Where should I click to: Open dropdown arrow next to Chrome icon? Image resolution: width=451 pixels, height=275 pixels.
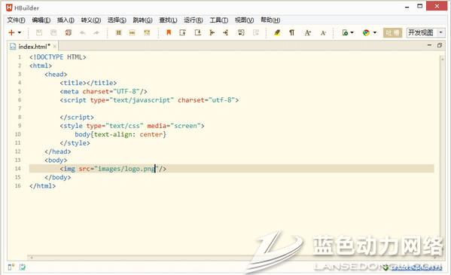[x=375, y=32]
